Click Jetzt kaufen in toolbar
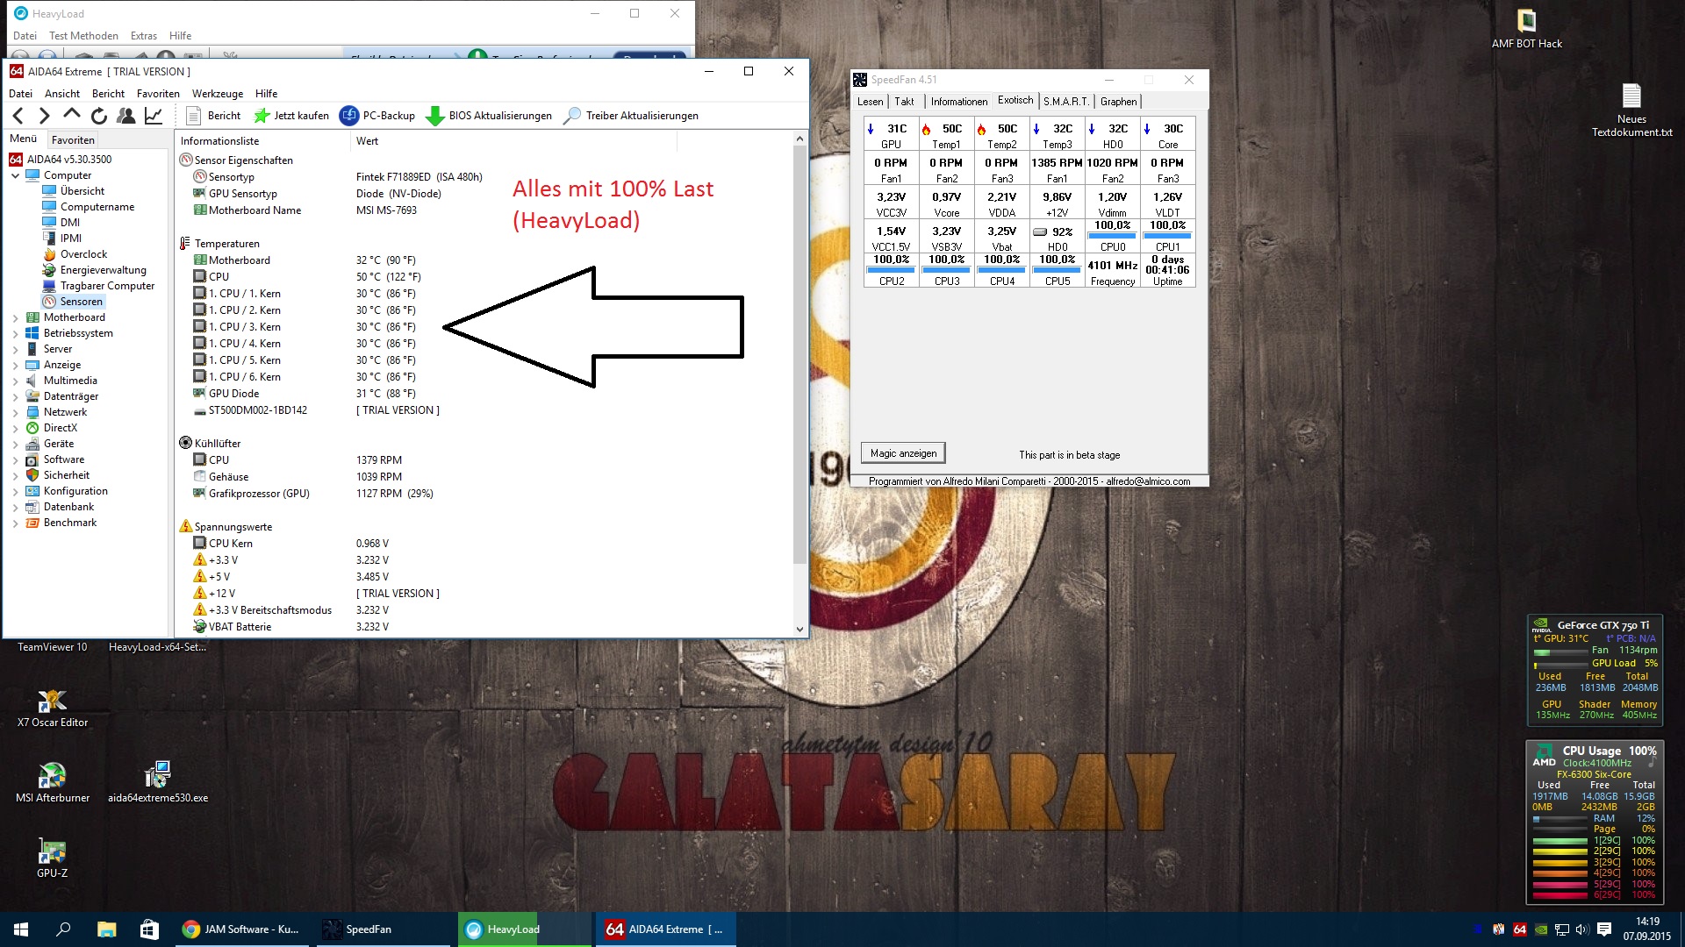This screenshot has height=947, width=1685. [290, 116]
